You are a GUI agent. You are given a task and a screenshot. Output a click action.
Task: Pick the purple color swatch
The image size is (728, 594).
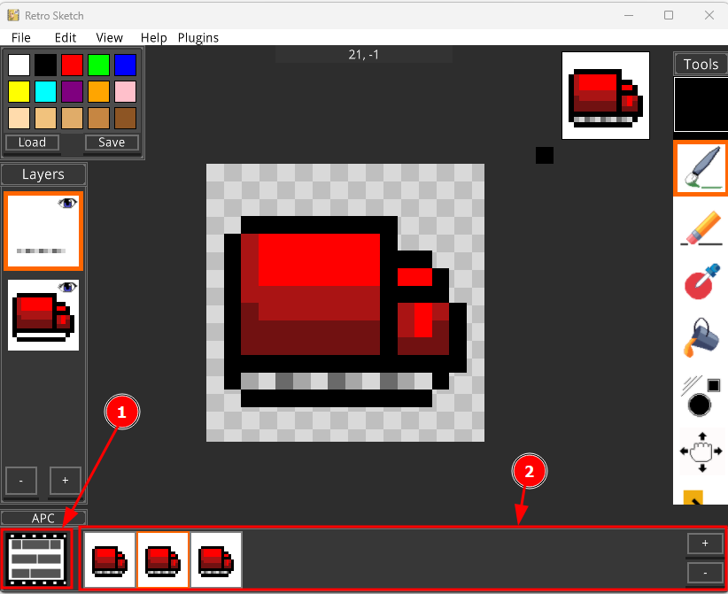[72, 91]
